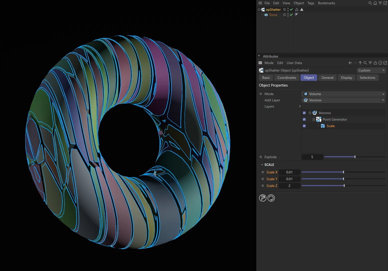This screenshot has width=388, height=271.
Task: Click the back arrow in Attributes toolbar
Action: pos(350,63)
